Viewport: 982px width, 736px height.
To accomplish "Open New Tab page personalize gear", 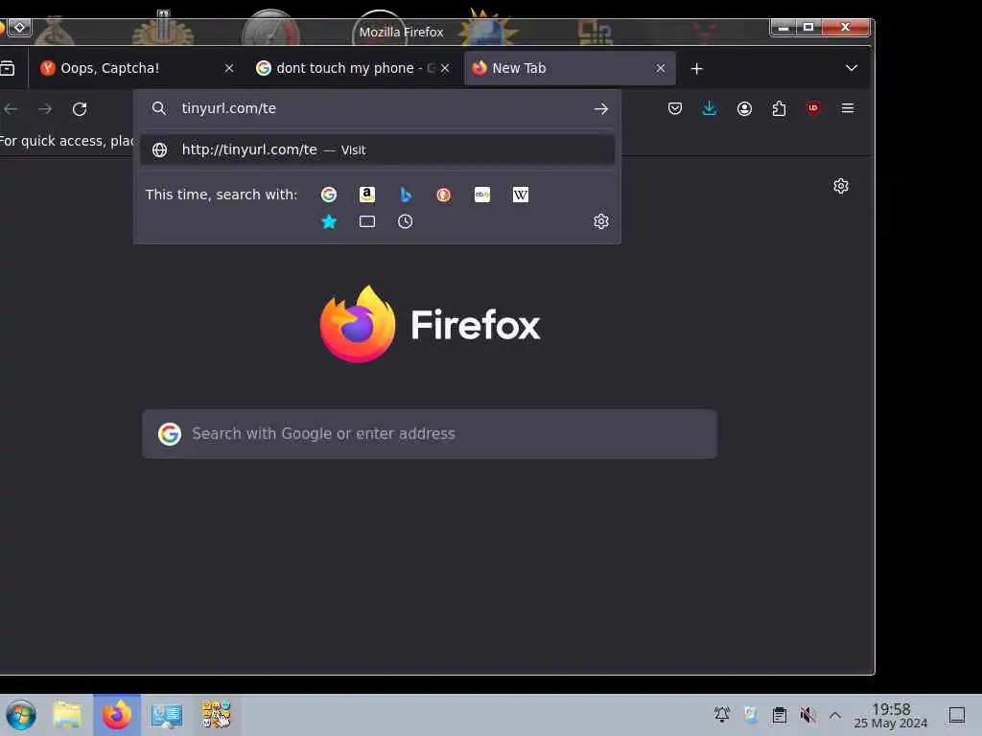I will 841,186.
